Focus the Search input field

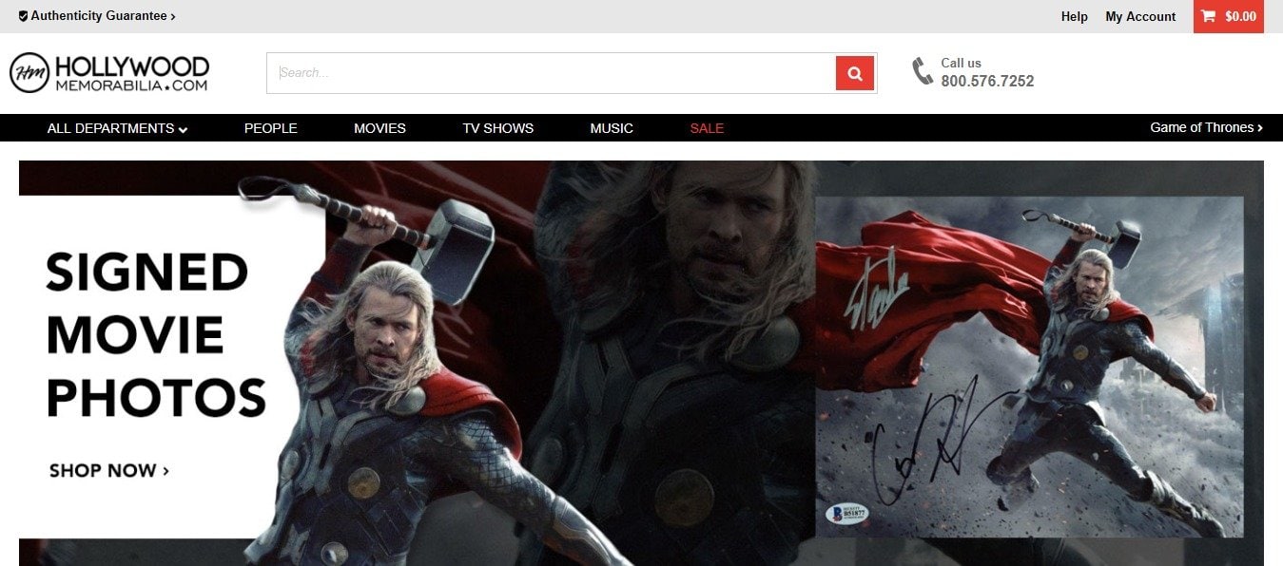551,73
